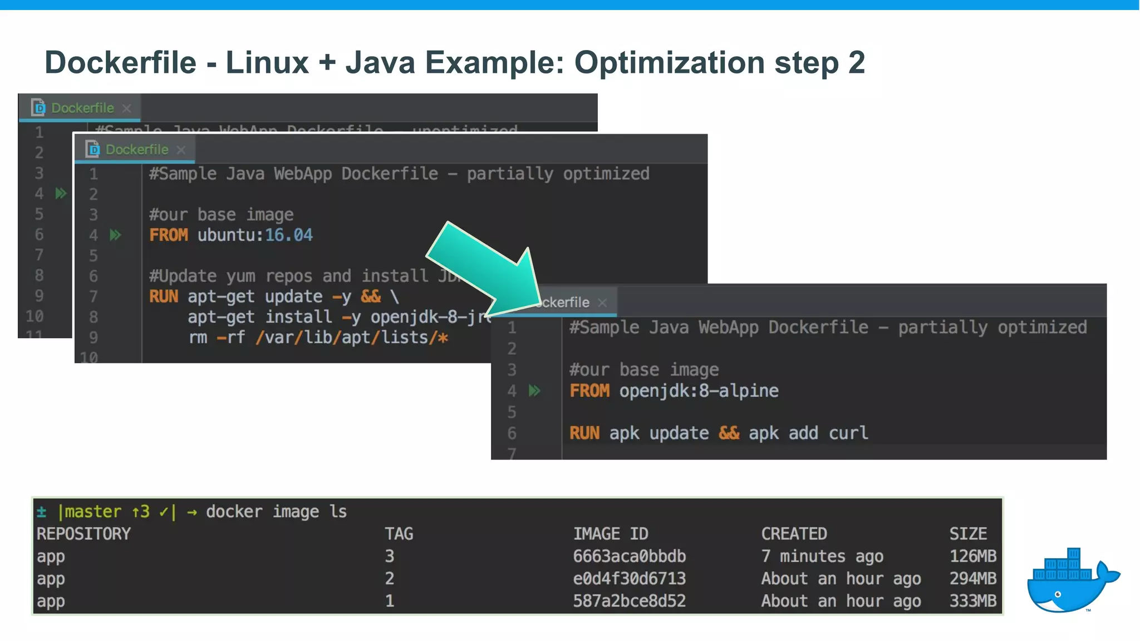Screen dimensions: 1140x641
Task: Click line RUN apk update && apk add curl
Action: pos(719,433)
